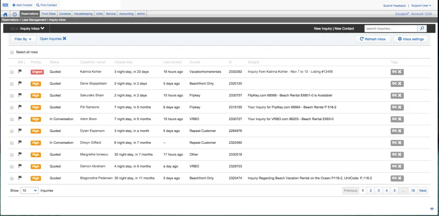
Task: Remove BG tag from Pól Sansone row
Action: (400, 107)
